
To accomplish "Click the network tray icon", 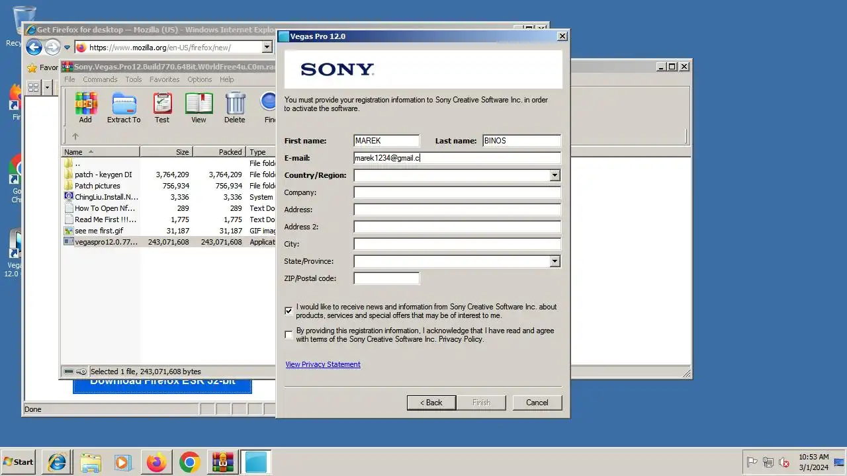I will 768,462.
